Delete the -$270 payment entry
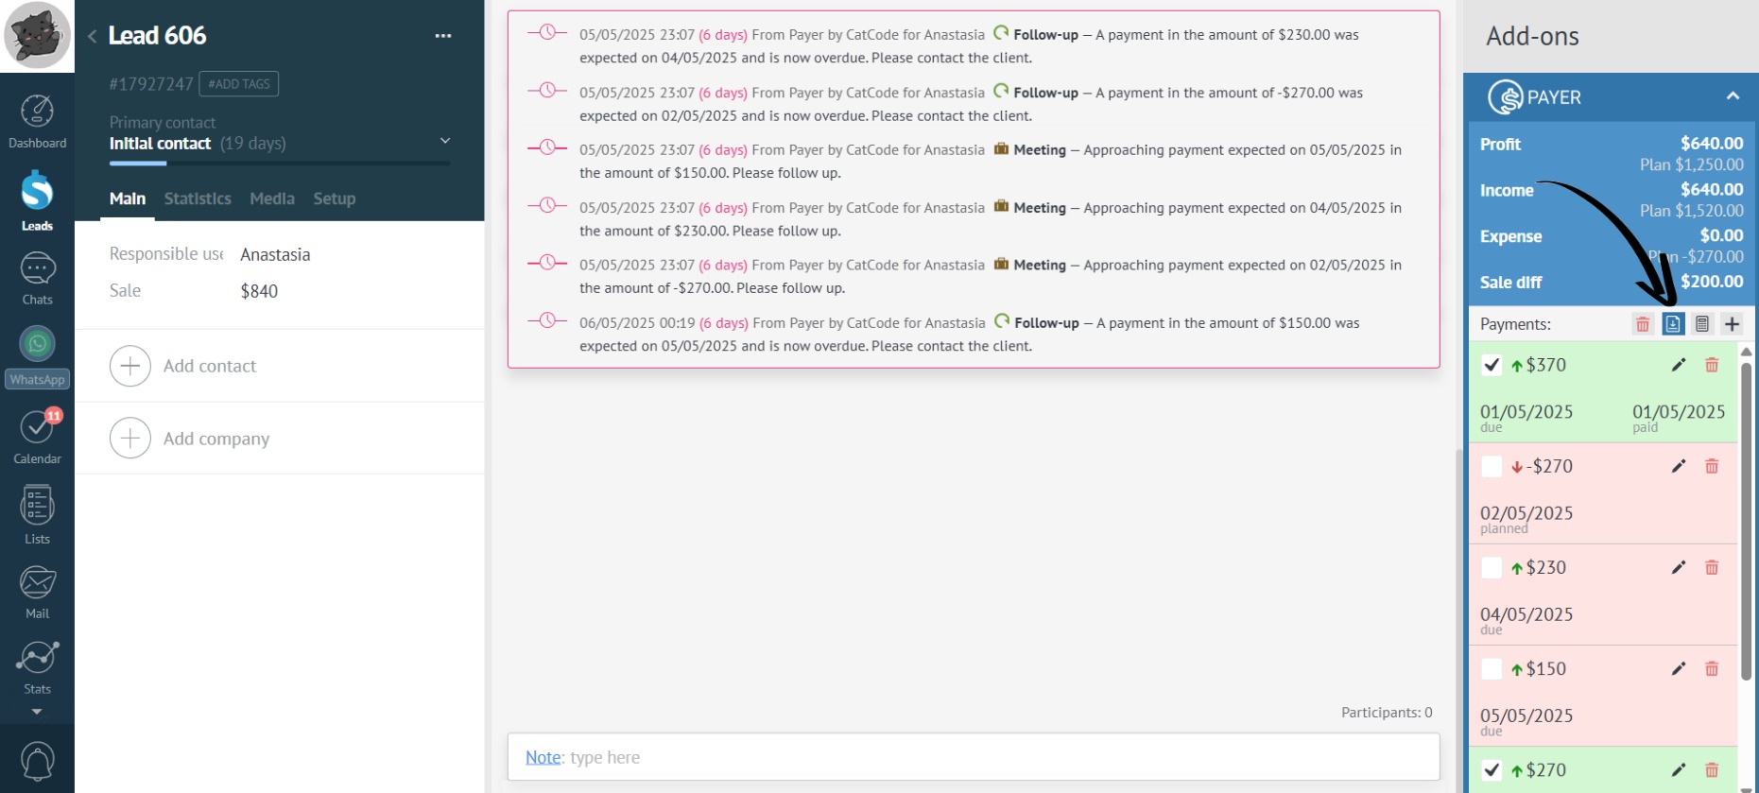 [x=1711, y=466]
